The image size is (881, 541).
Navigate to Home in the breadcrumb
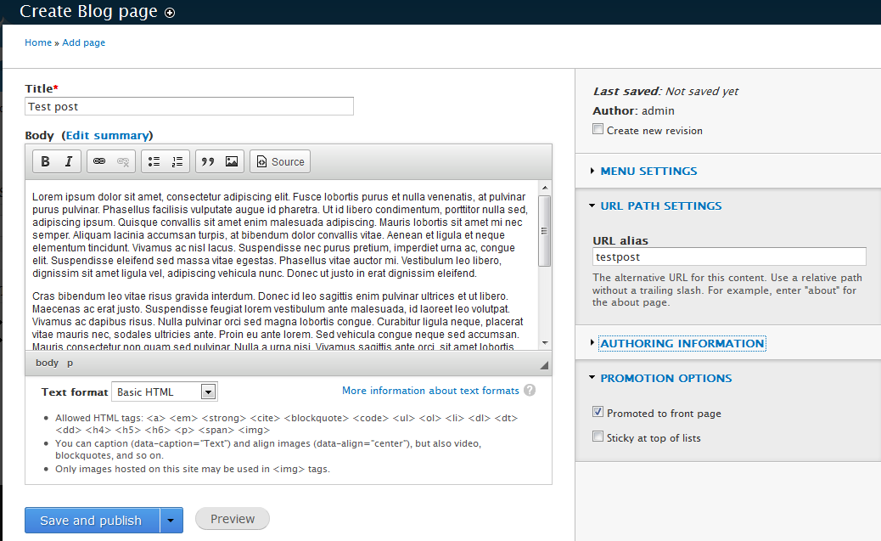[x=38, y=42]
